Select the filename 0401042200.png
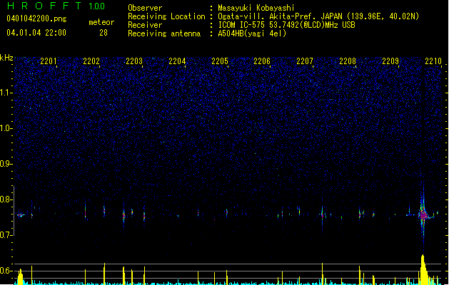Screen dimensions: 449x285 [x=36, y=19]
